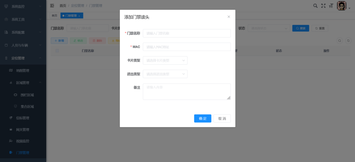Click the 地图管理 map icon

pos(11,71)
